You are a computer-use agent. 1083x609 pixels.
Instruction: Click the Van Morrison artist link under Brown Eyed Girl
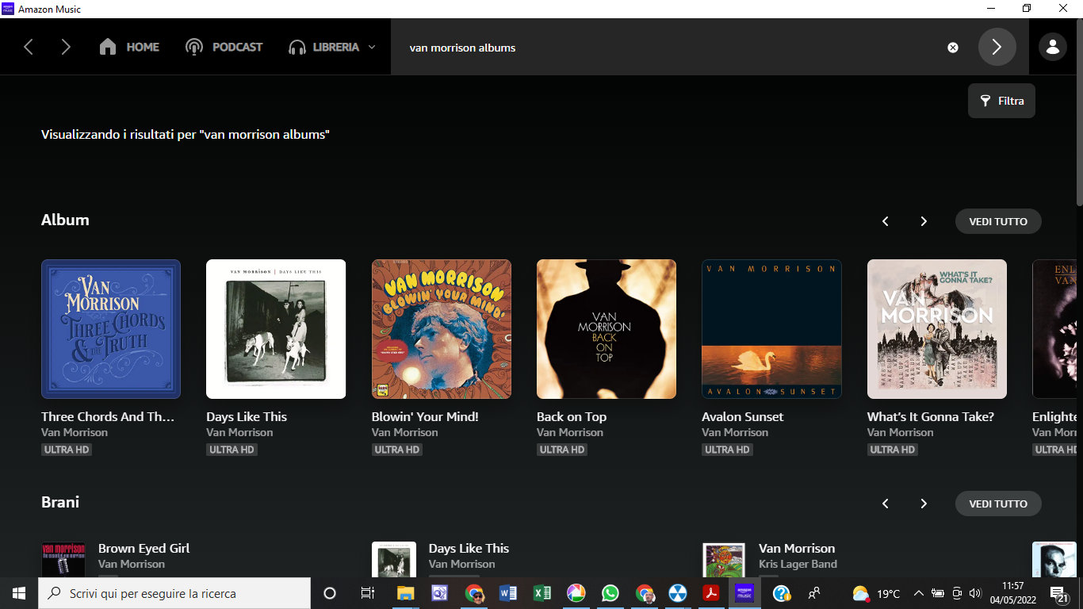tap(132, 564)
